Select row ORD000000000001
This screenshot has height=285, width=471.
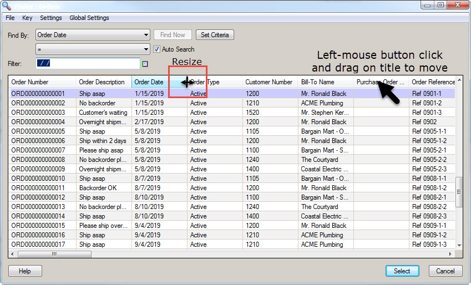(231, 93)
